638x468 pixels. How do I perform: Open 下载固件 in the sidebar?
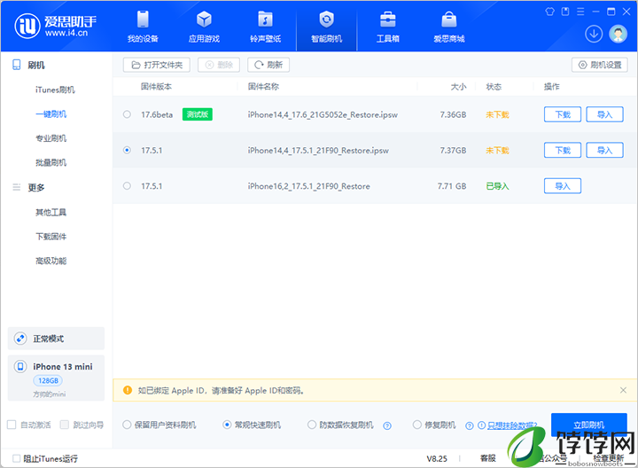point(51,237)
